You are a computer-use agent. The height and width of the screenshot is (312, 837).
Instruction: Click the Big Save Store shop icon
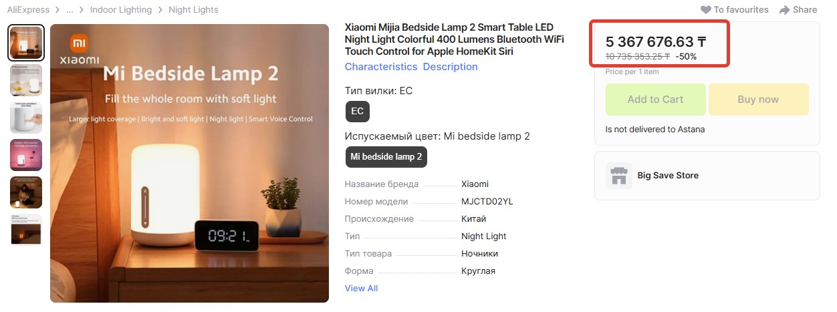click(618, 176)
